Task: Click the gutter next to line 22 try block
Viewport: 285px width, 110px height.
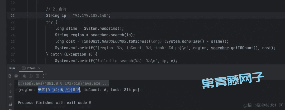Action: pos(12,22)
